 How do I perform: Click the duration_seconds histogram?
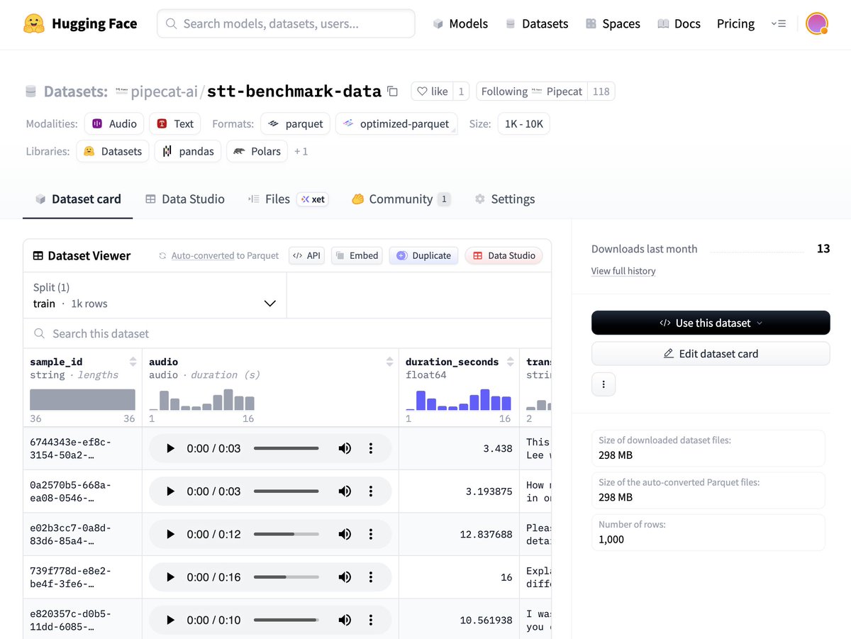(458, 399)
